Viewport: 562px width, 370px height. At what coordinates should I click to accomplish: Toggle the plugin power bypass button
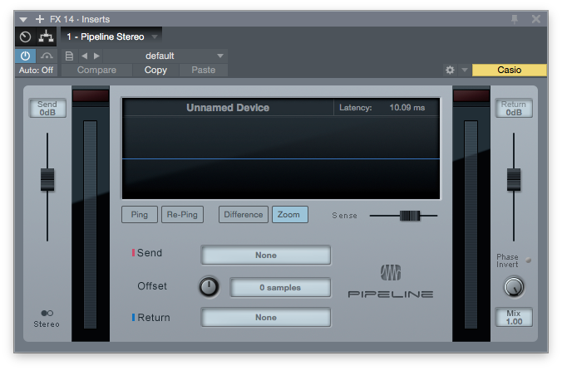click(24, 56)
